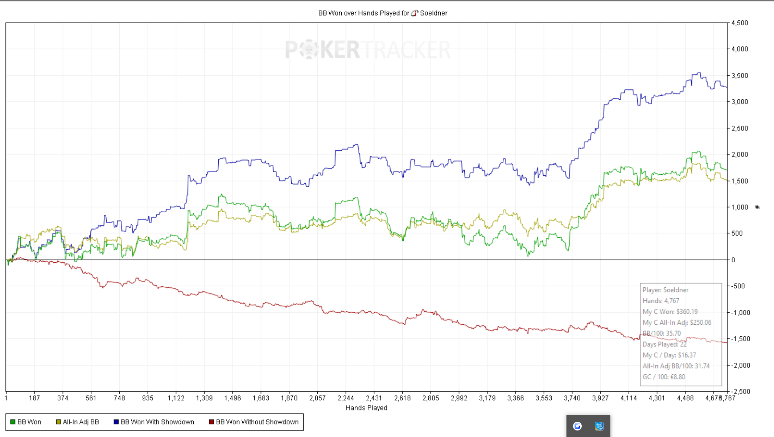
Task: Click 'All-In Adj BB/100: 31.74' line
Action: pos(676,366)
